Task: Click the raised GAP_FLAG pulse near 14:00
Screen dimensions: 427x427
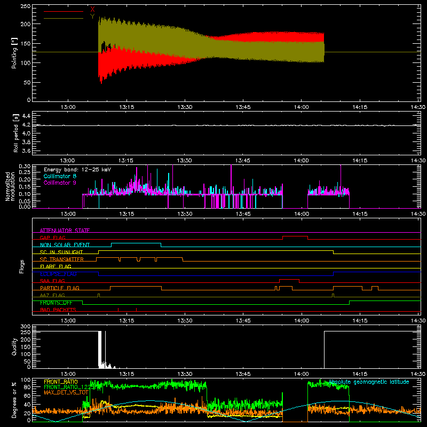Action: tap(295, 236)
